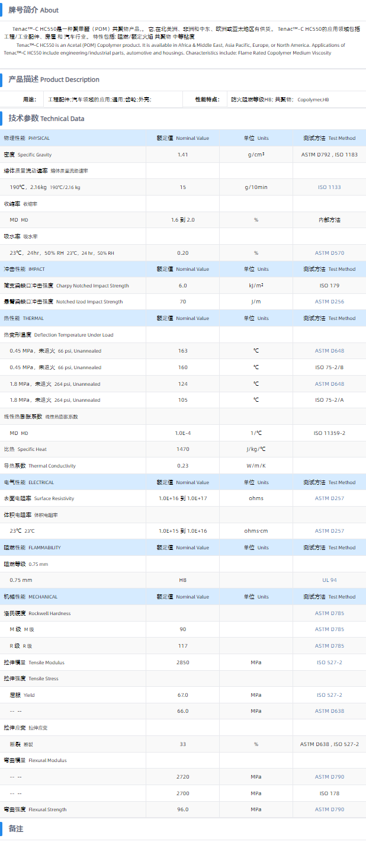Click the 机械性能 MECHANICAL section header
This screenshot has height=845, width=366.
pyautogui.click(x=31, y=597)
